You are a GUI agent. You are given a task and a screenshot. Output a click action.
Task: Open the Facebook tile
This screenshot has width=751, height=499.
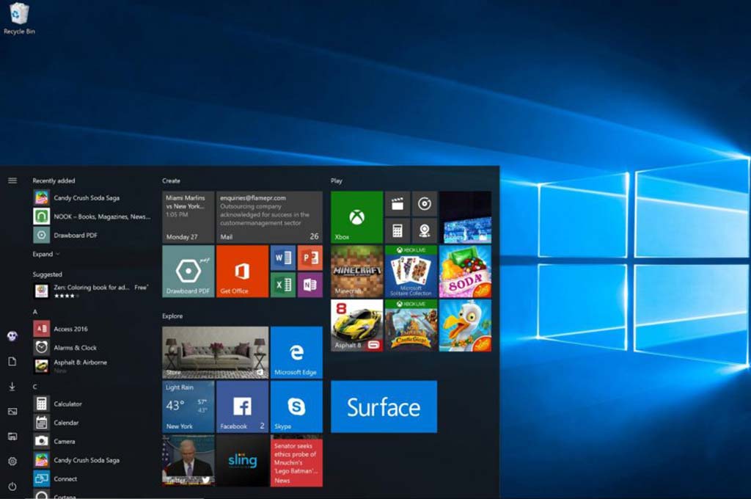click(x=242, y=407)
